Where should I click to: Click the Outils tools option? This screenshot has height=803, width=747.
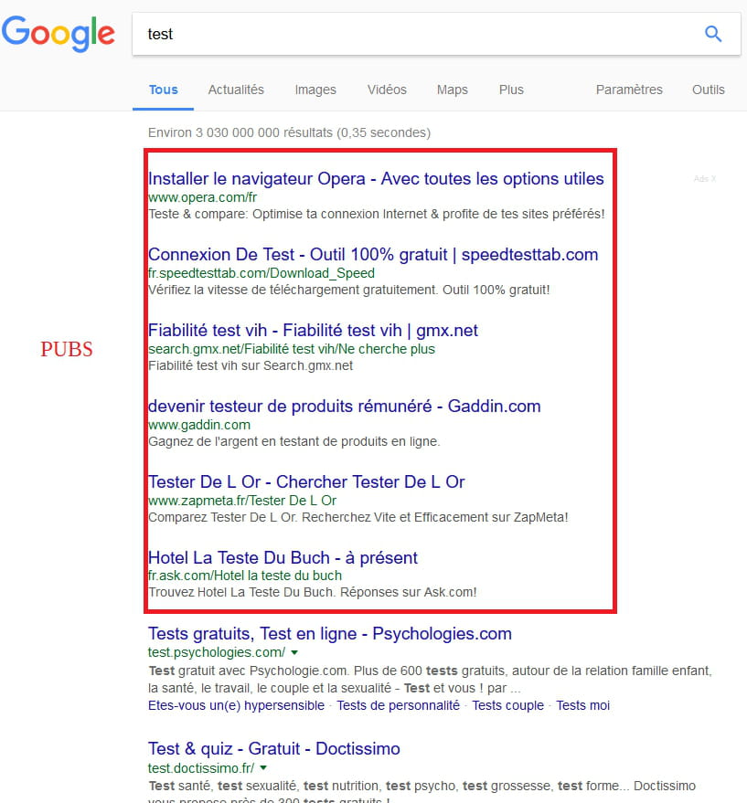click(708, 90)
